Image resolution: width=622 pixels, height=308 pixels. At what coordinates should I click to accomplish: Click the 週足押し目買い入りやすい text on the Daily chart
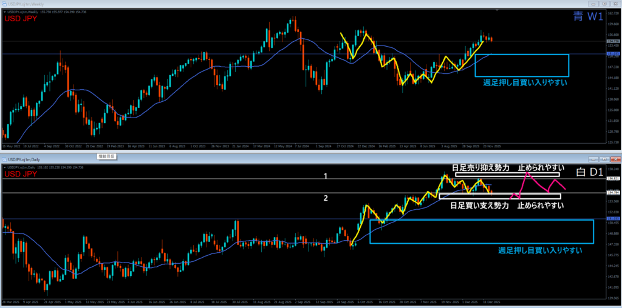tap(540, 250)
